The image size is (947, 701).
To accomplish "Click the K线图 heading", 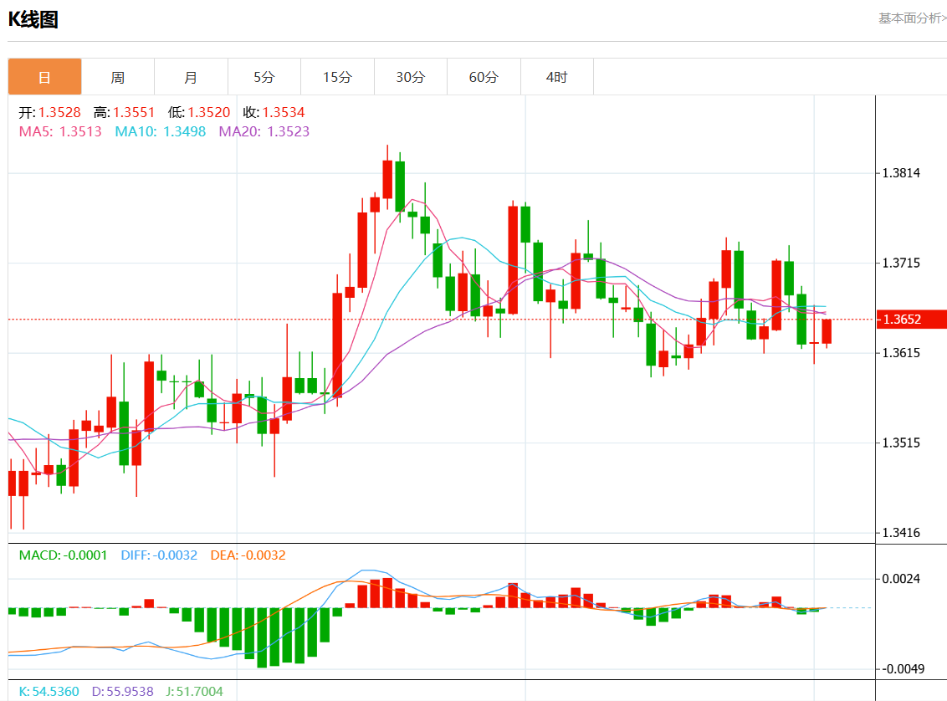I will click(x=33, y=20).
